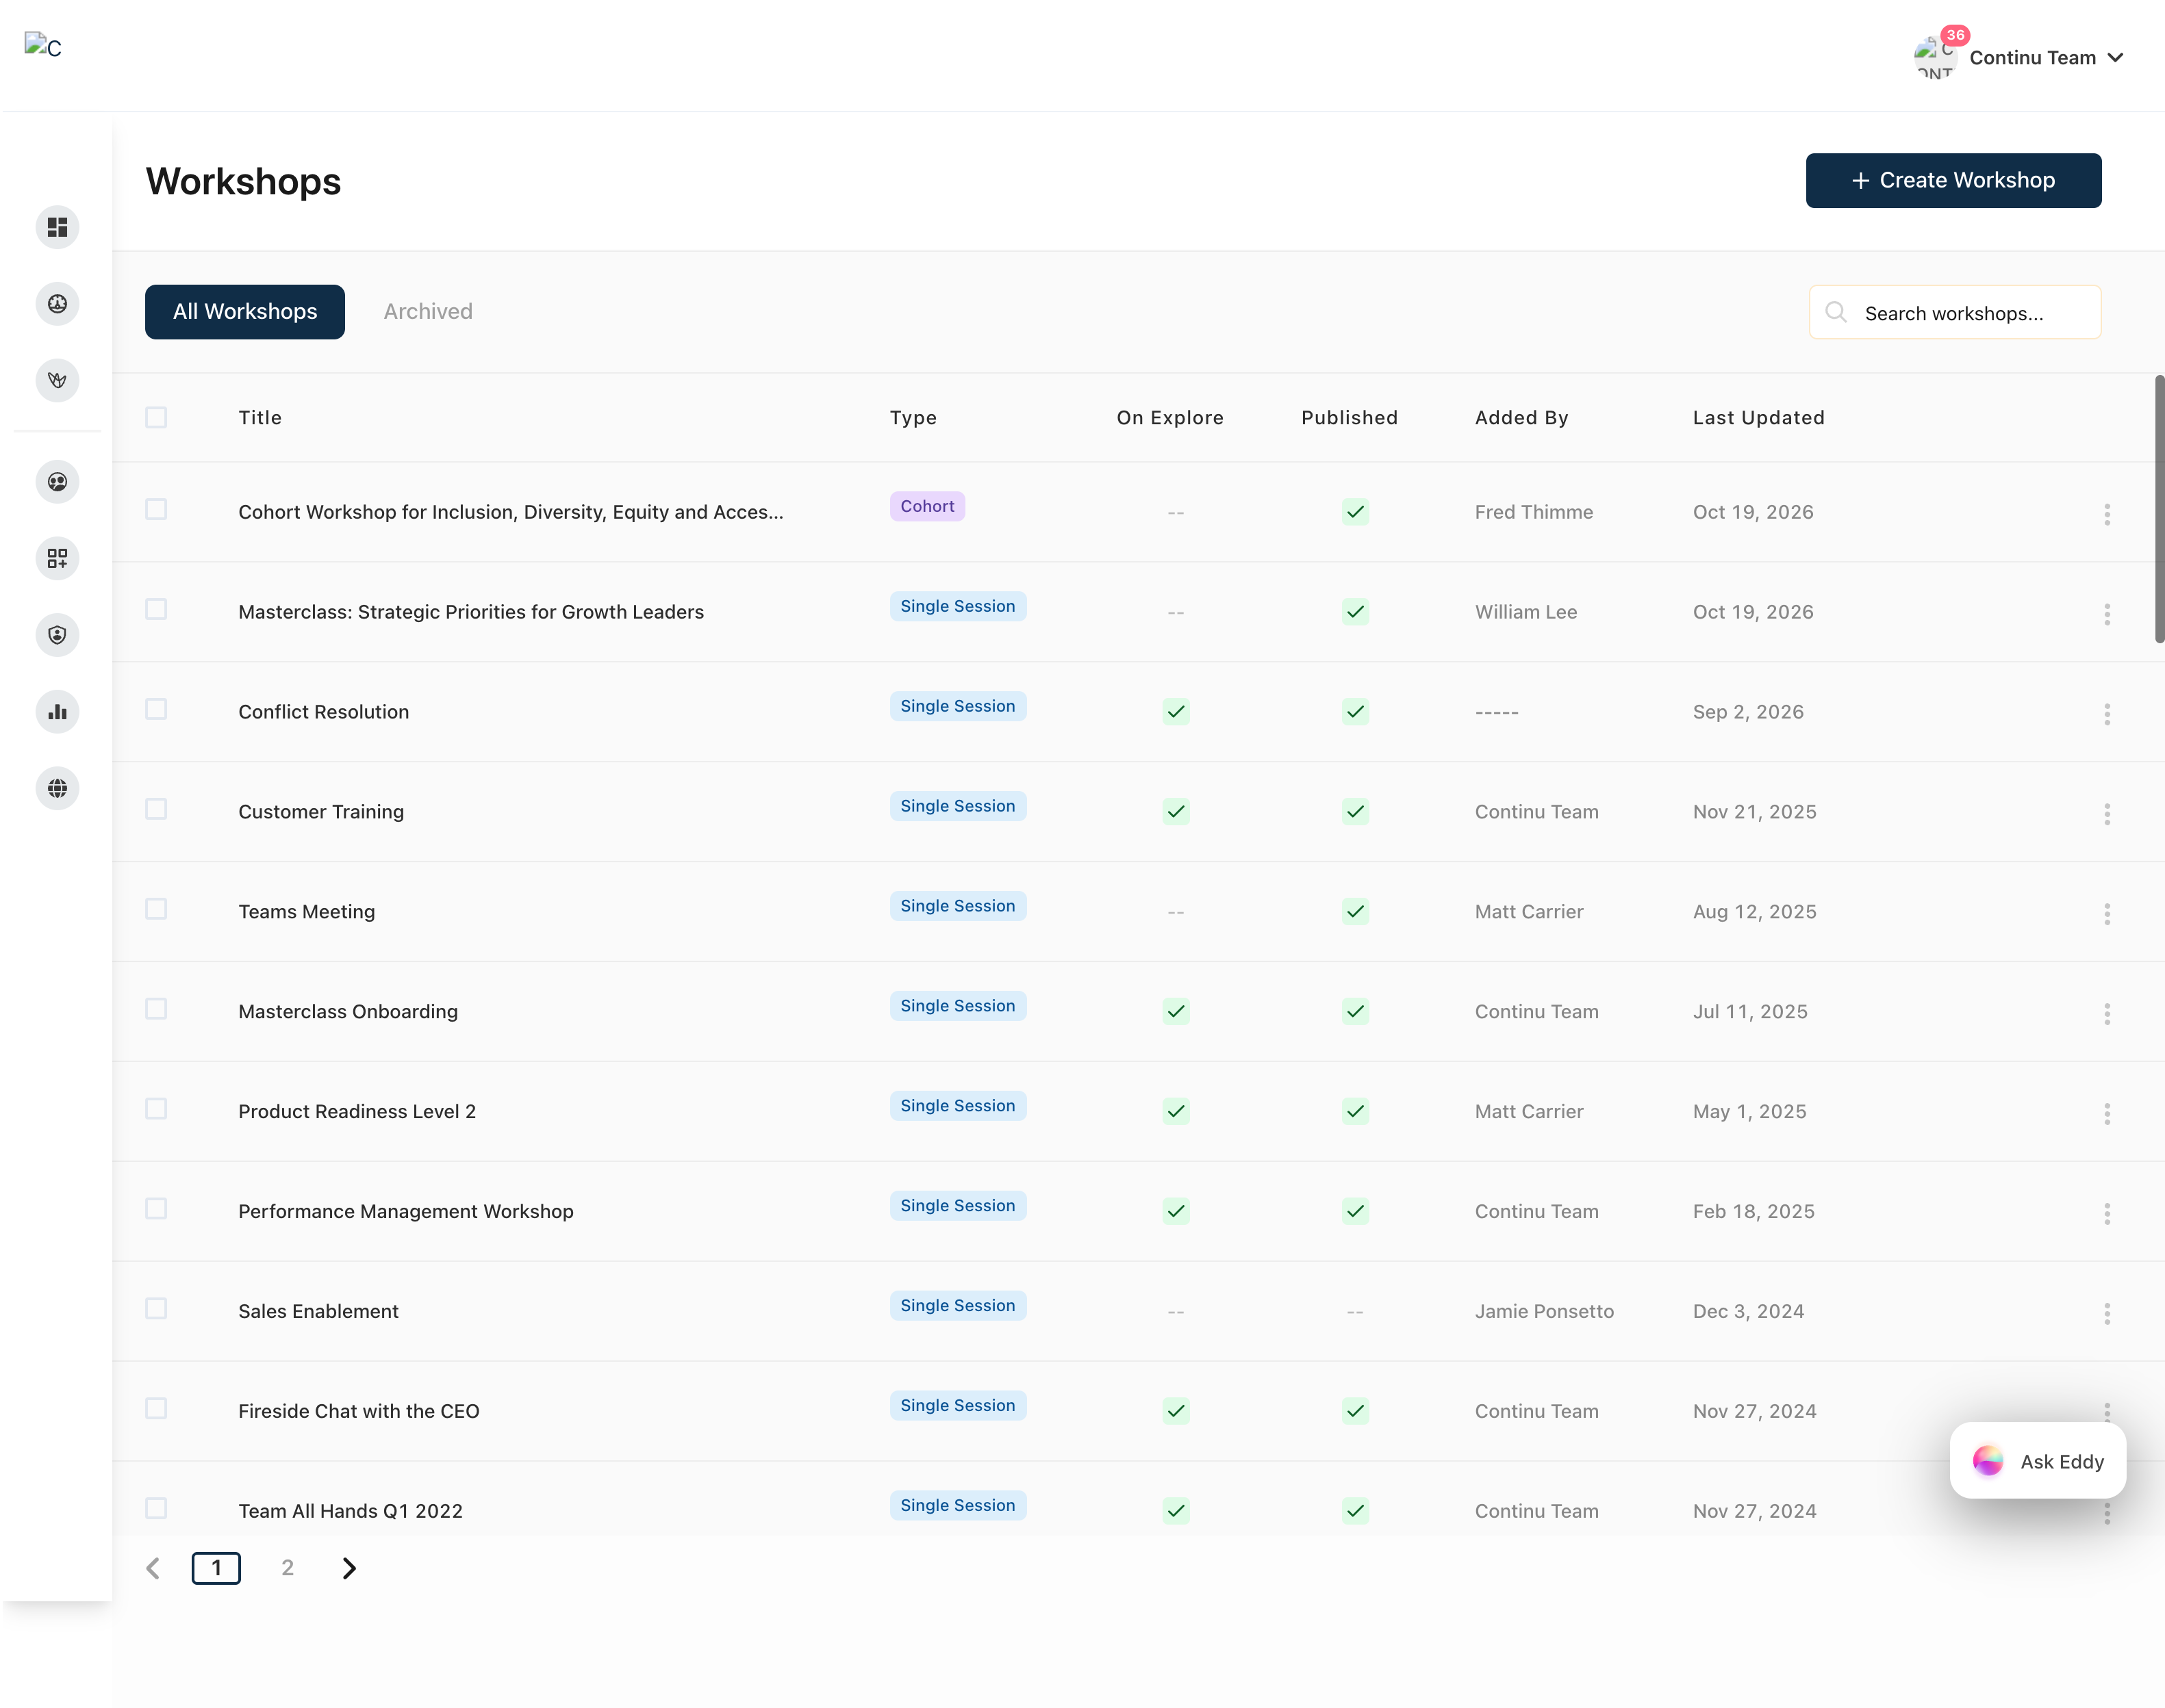Open the notifications avatar with 36 badge
Viewport: 2165px width, 1708px height.
(x=1938, y=56)
